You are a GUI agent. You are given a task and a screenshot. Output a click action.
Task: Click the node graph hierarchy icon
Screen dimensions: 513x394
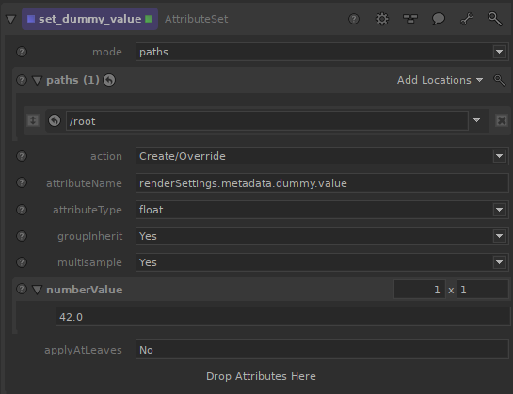[410, 19]
